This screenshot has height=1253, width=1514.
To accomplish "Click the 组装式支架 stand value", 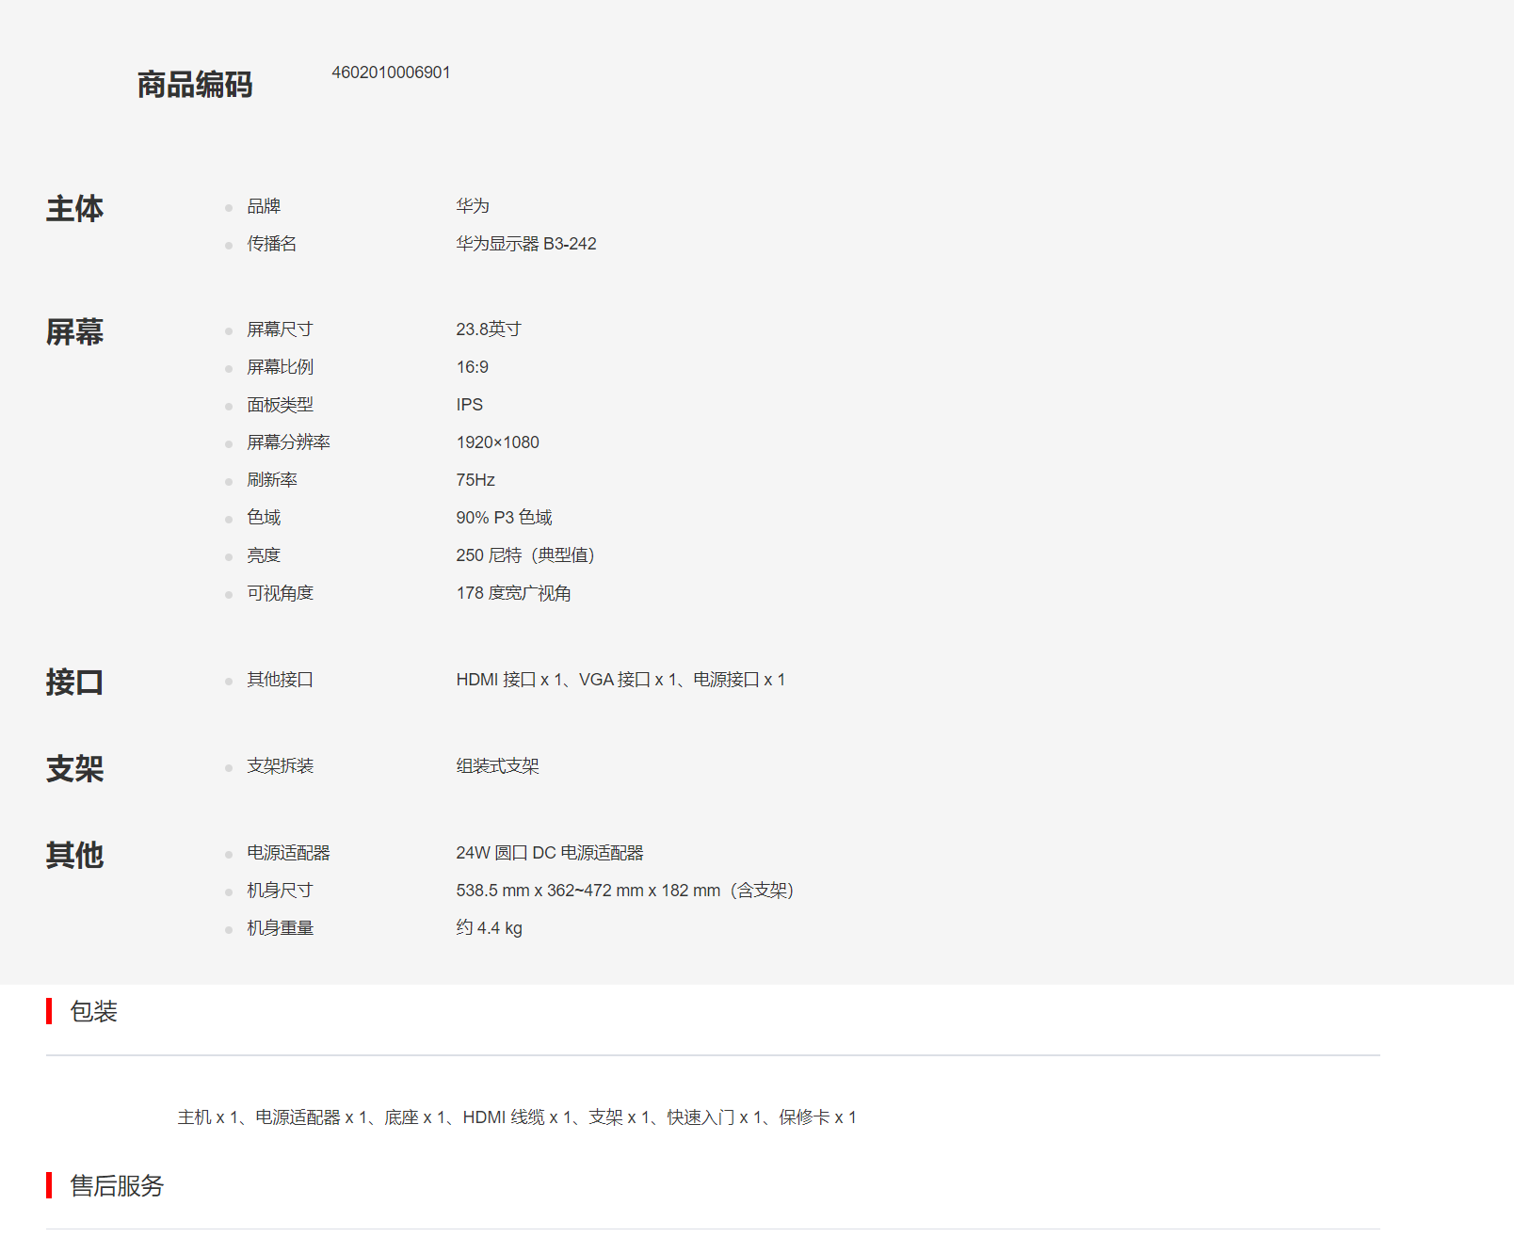I will [497, 766].
